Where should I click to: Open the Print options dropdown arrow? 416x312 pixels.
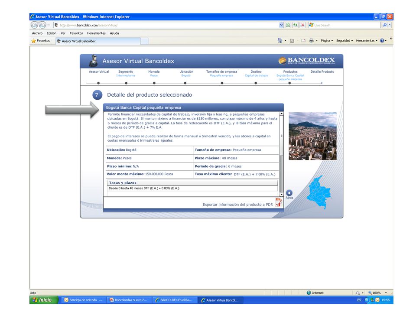(x=317, y=41)
